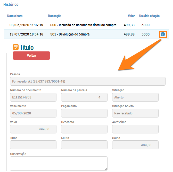Click the info icon on Devolução de compra row
173x172 pixels.
[163, 34]
